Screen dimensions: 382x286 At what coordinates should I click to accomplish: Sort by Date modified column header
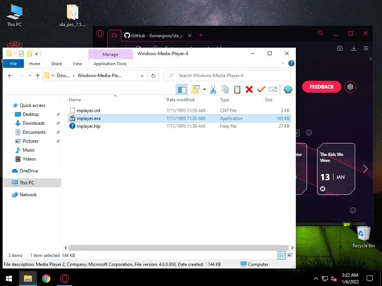pos(191,100)
